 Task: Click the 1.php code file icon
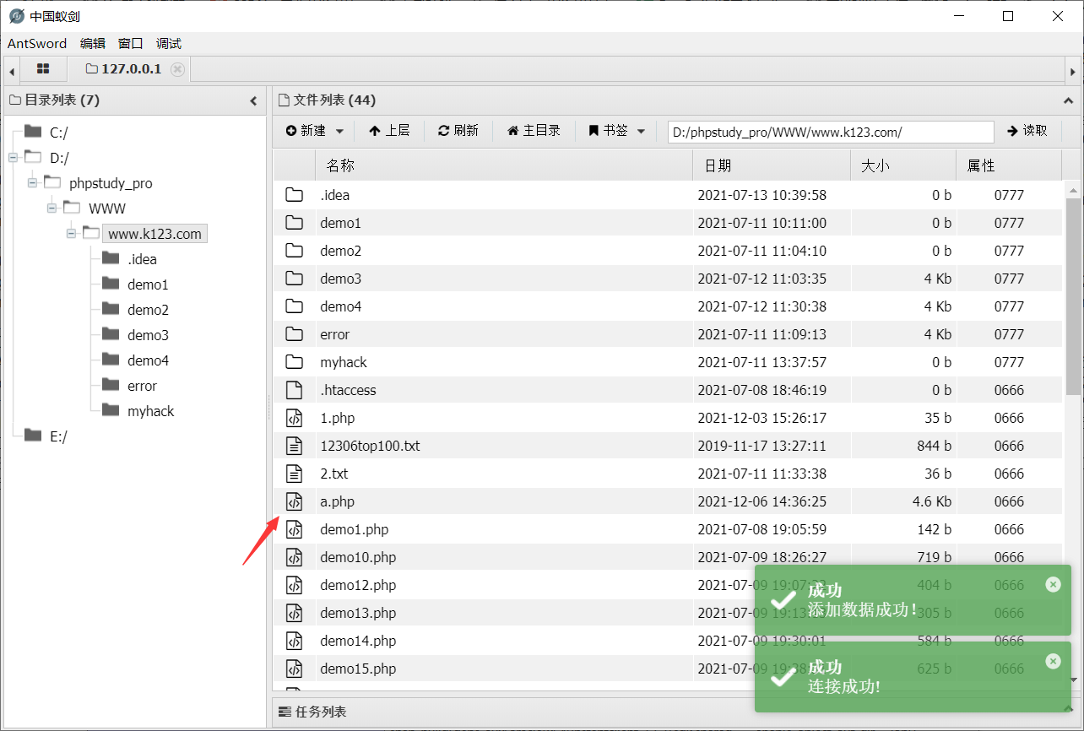(x=294, y=418)
